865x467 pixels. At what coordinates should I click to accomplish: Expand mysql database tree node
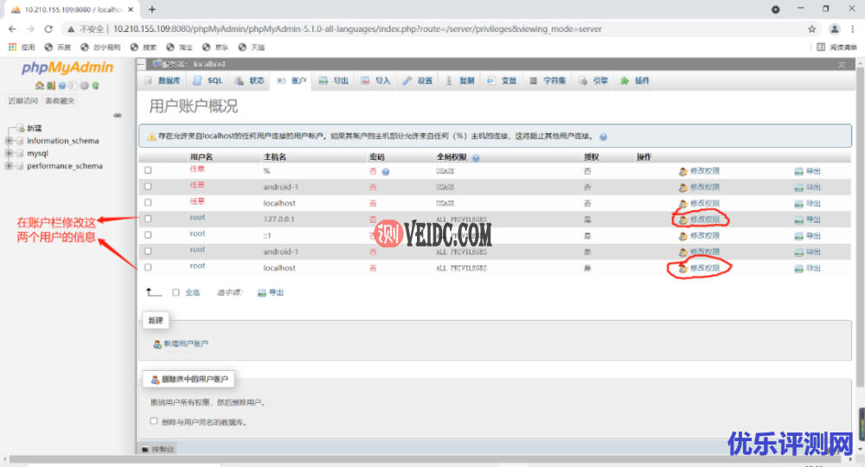click(x=9, y=153)
